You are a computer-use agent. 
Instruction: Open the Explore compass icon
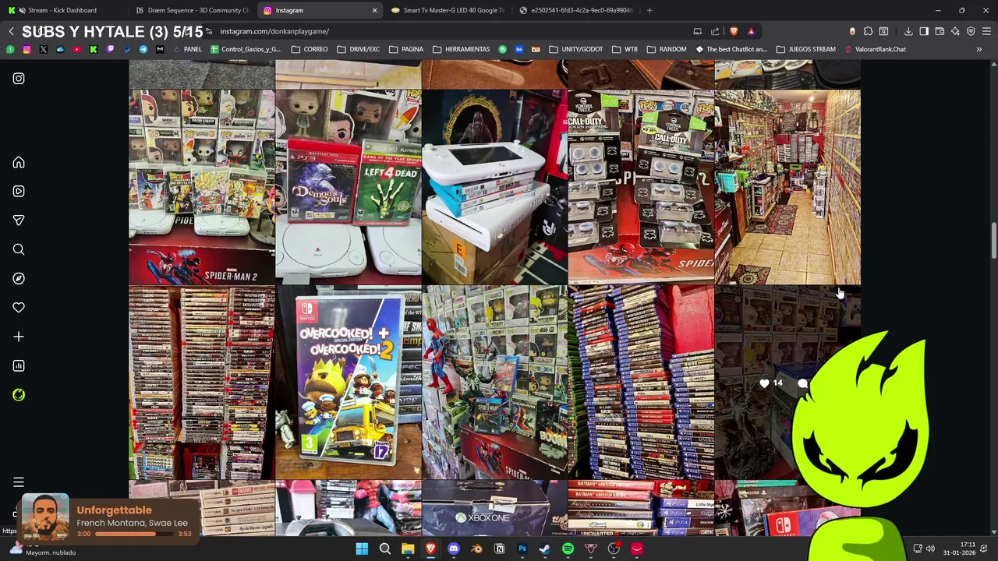(x=19, y=278)
